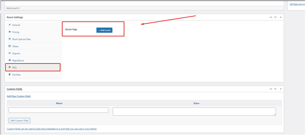Move Room Settings panel up
This screenshot has height=136, width=306.
271,18
